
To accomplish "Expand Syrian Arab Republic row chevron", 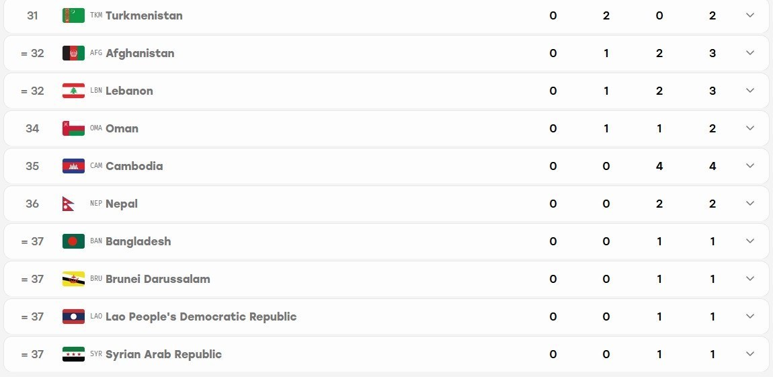I will (750, 354).
